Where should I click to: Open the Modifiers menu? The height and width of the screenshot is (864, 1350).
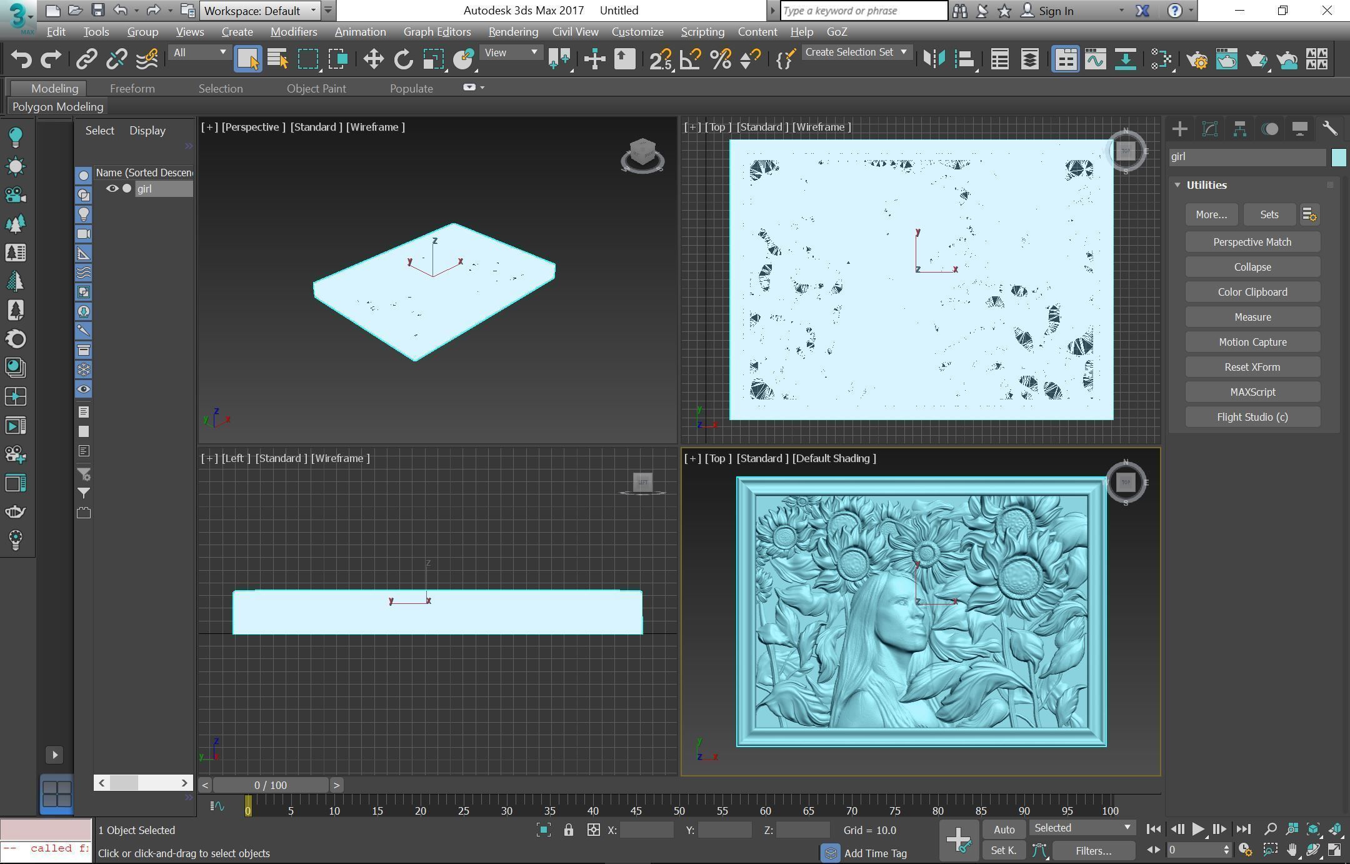[x=293, y=32]
